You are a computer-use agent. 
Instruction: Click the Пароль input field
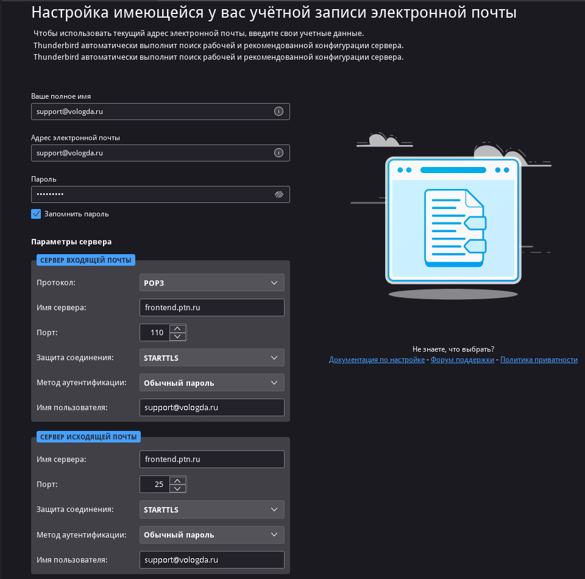point(152,194)
